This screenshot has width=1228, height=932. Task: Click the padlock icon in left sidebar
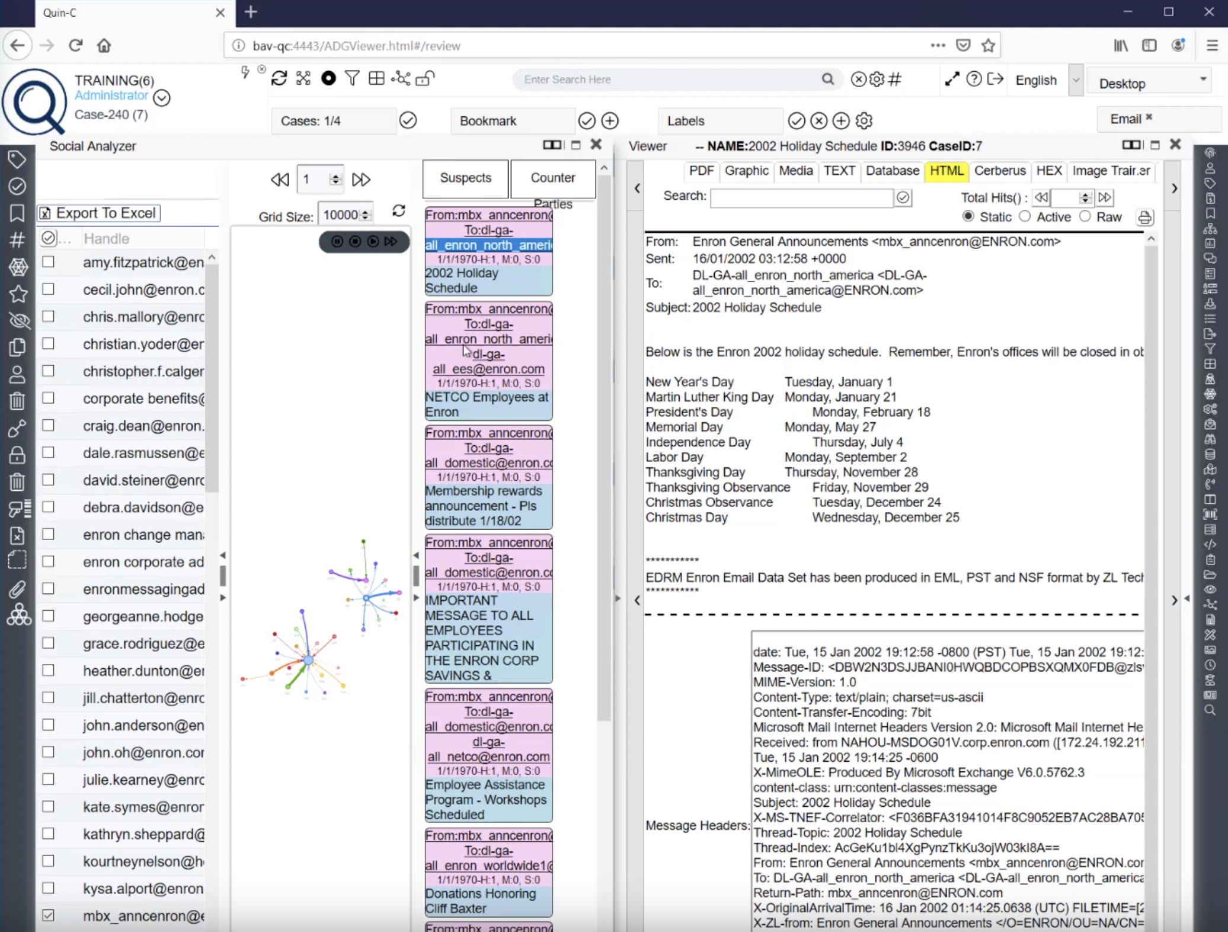17,455
